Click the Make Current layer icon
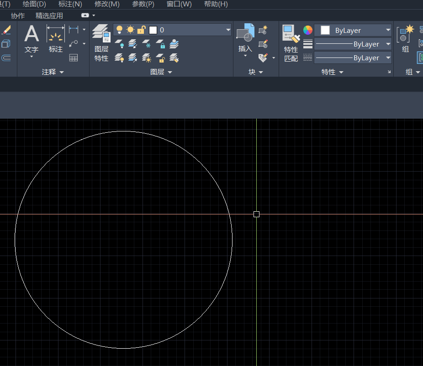Viewport: 423px width, 366px height. [x=174, y=44]
